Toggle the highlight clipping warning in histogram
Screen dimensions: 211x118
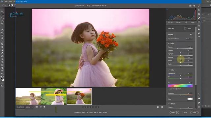[x=196, y=9]
